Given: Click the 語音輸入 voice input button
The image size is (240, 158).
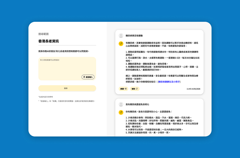Looking at the screenshot, I should (x=88, y=77).
